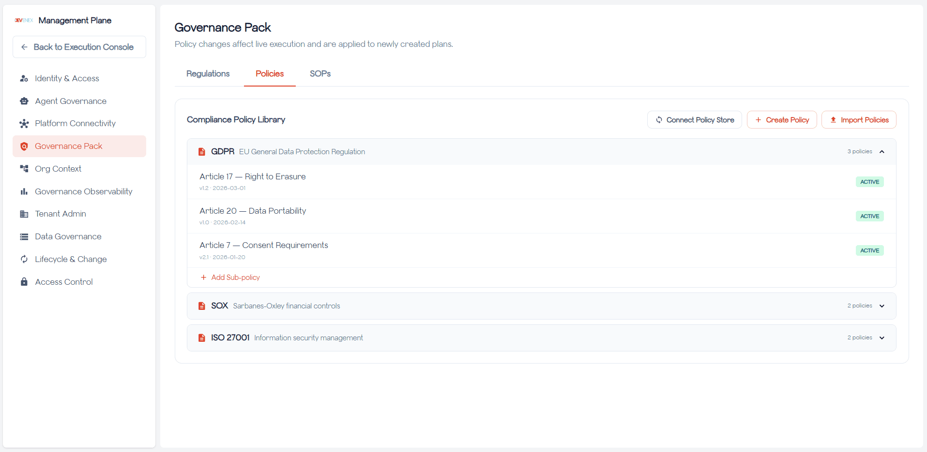The width and height of the screenshot is (927, 452).
Task: Expand the SOX policy group
Action: click(x=881, y=306)
